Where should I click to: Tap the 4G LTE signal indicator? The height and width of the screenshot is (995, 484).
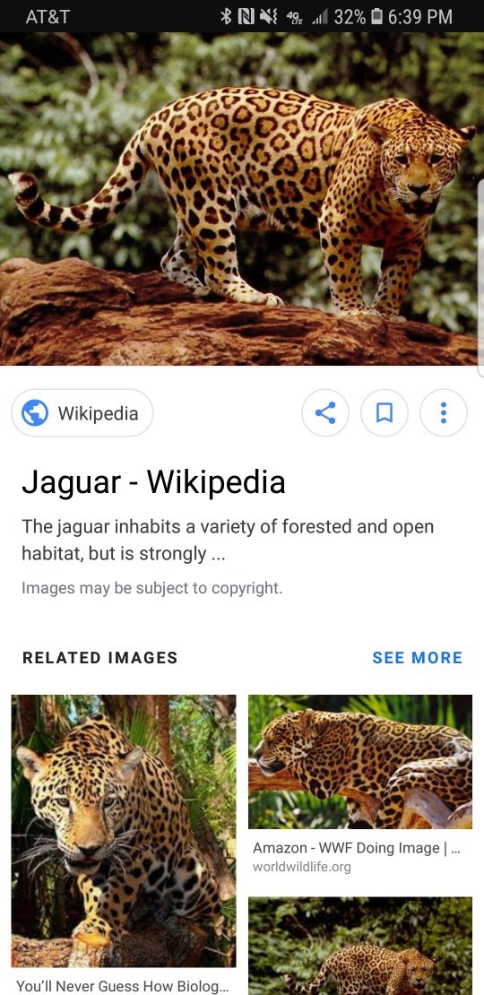[x=295, y=17]
